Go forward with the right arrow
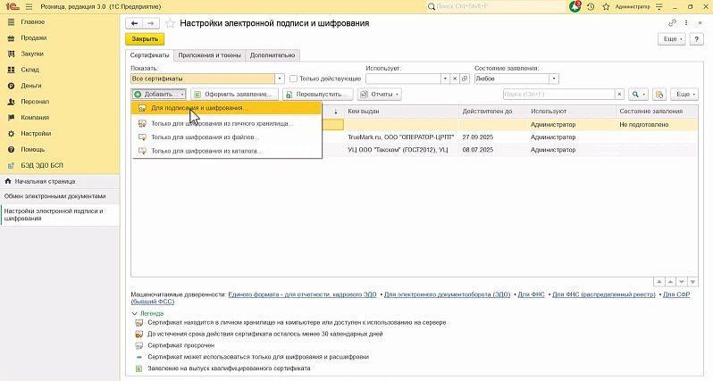Image resolution: width=713 pixels, height=381 pixels. 150,23
